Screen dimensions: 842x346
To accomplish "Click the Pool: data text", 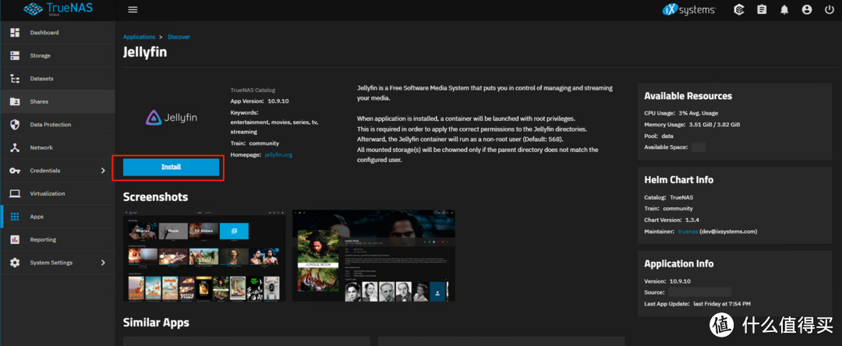I will [659, 136].
